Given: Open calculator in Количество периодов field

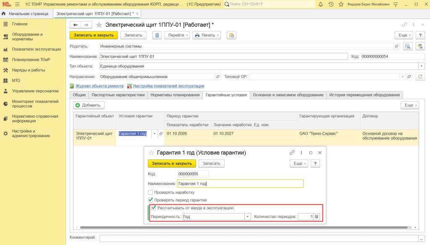Looking at the screenshot, I should pos(317,216).
